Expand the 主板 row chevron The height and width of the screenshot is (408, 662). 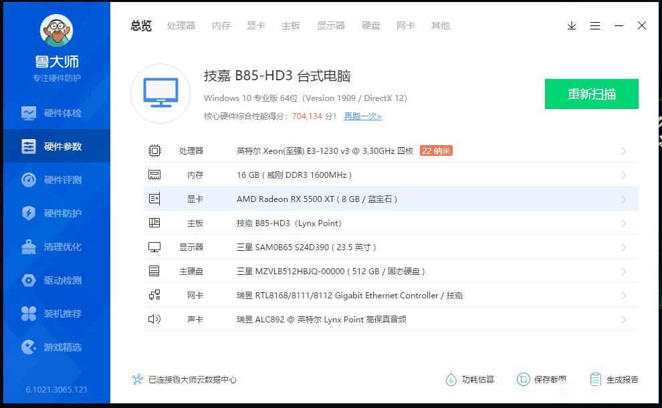coord(624,223)
